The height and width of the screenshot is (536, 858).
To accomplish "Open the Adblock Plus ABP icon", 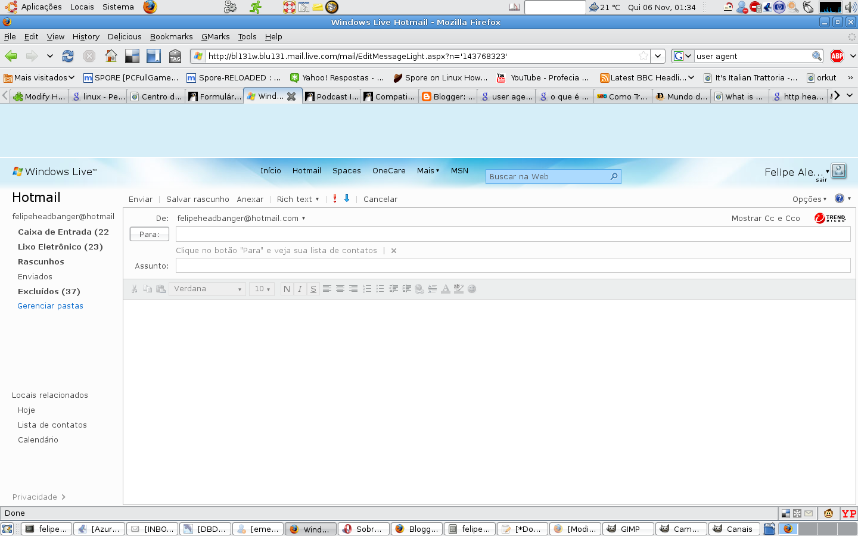I will (837, 56).
